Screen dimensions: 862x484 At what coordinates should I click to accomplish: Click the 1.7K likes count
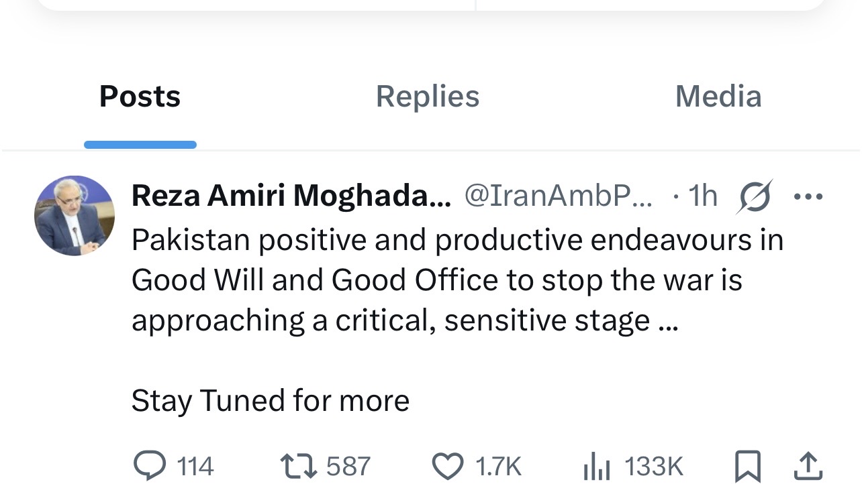(498, 466)
